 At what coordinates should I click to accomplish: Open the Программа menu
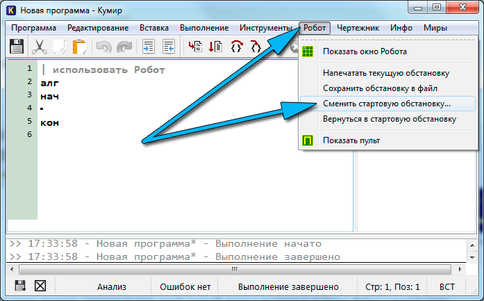tap(33, 28)
